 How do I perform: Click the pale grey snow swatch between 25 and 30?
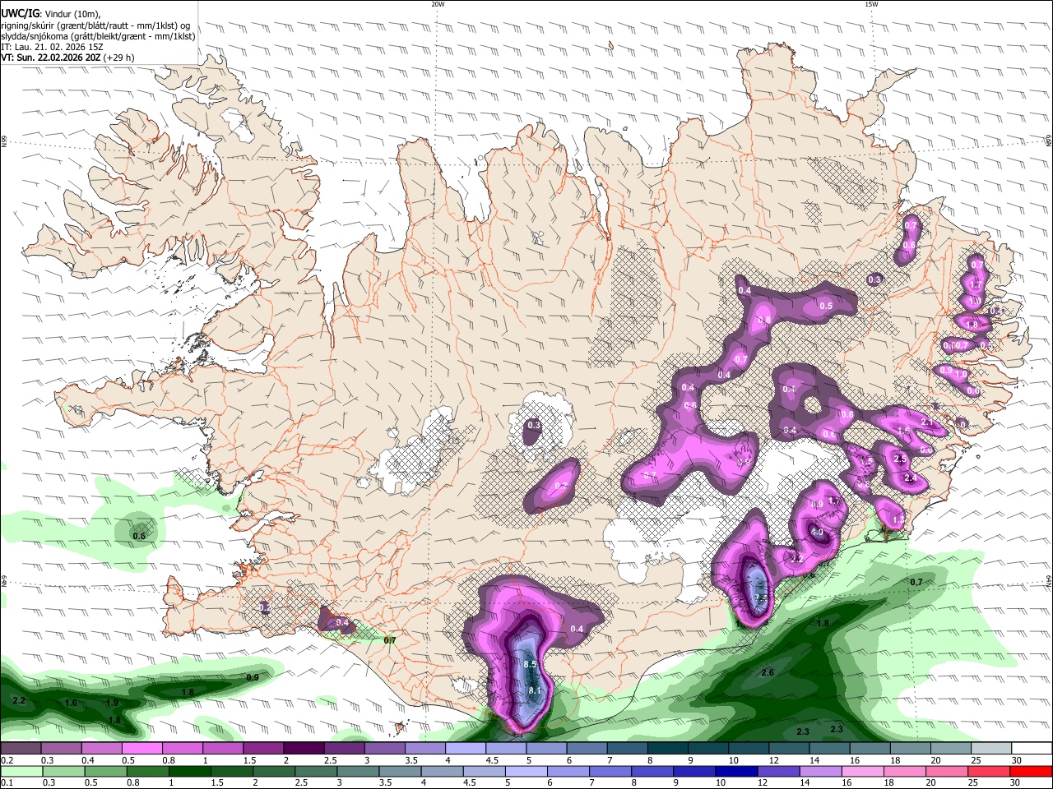[x=991, y=748]
